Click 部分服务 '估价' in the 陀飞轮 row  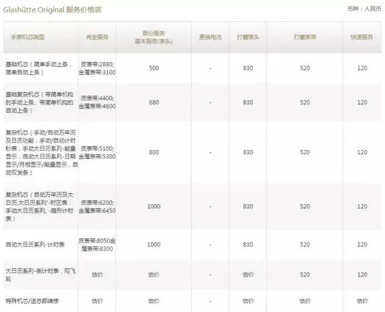tap(154, 275)
